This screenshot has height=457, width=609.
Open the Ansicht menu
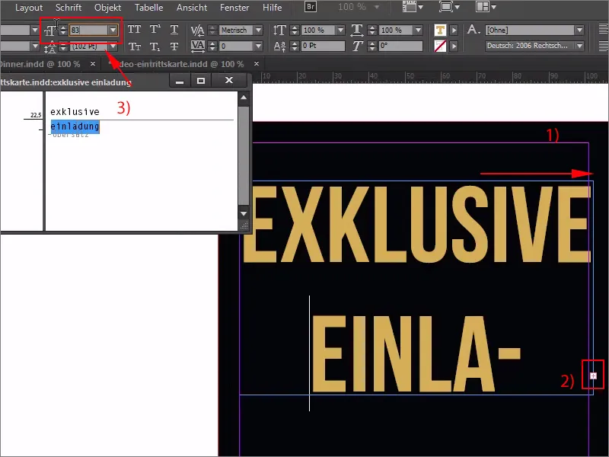192,8
